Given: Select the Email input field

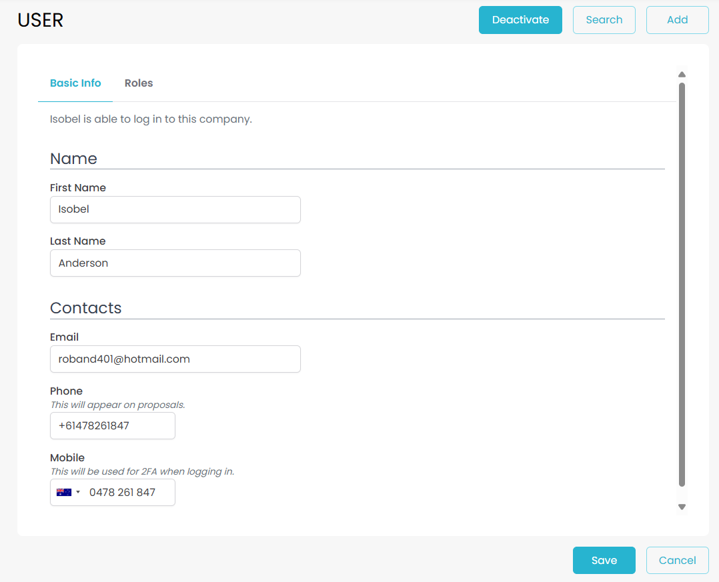Looking at the screenshot, I should (175, 359).
